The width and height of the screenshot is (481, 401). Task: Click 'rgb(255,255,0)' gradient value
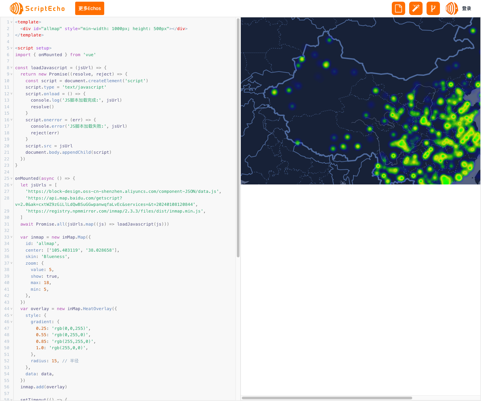coord(72,342)
